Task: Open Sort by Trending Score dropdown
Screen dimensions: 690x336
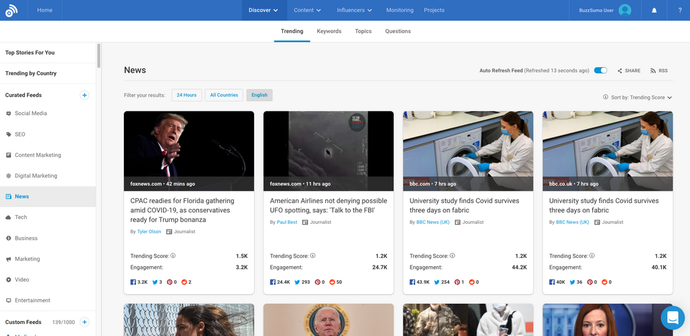Action: pyautogui.click(x=637, y=97)
